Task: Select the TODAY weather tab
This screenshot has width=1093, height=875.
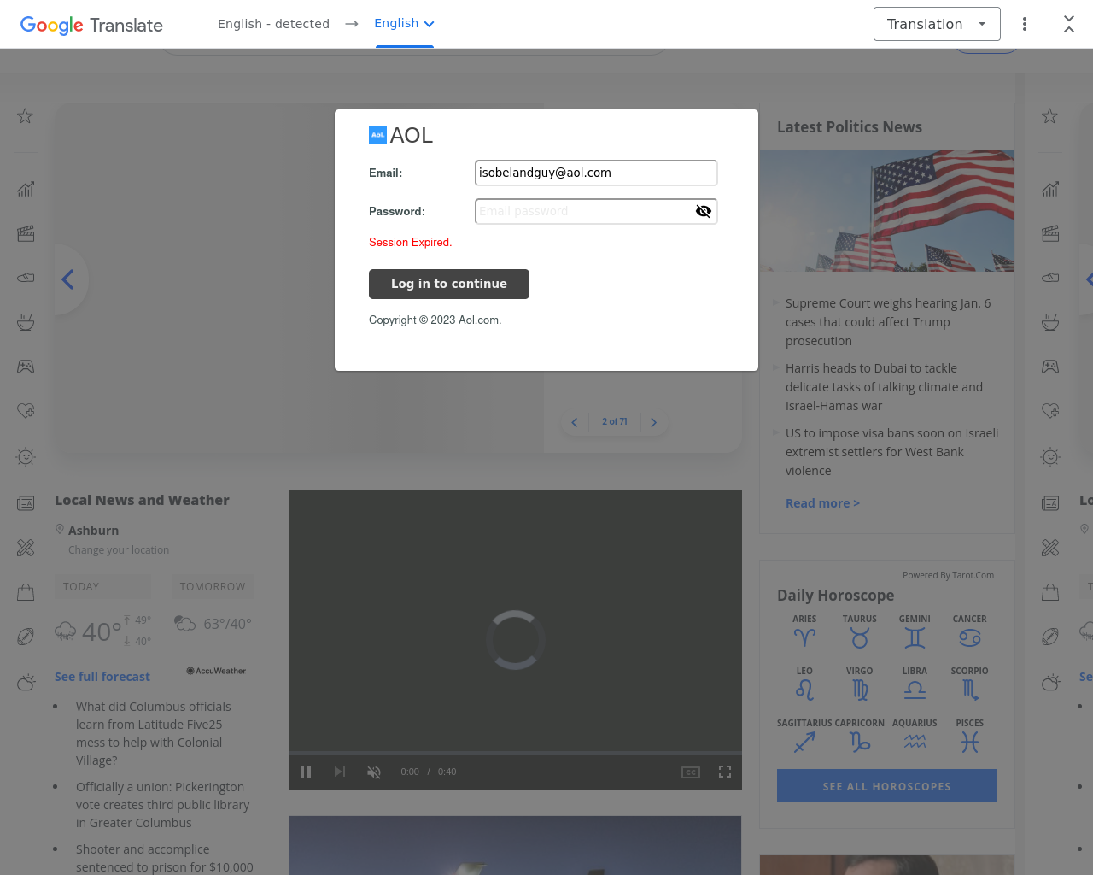Action: coord(102,587)
